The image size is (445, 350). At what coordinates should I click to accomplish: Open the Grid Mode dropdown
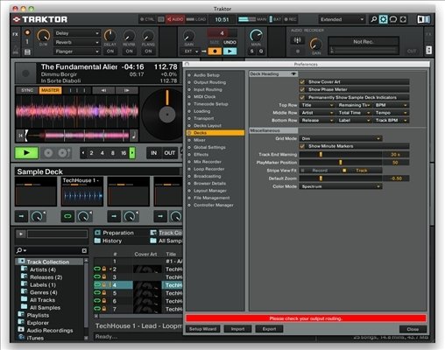341,138
